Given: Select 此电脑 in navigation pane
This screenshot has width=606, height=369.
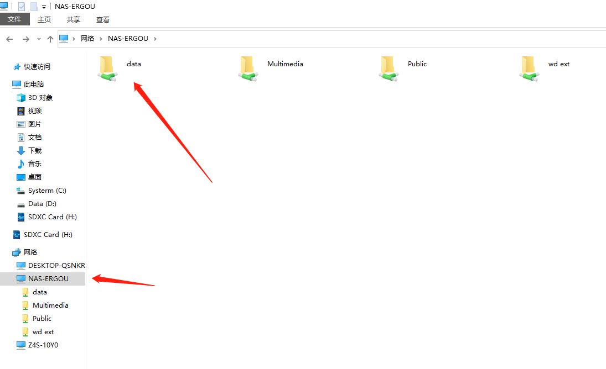Looking at the screenshot, I should 34,84.
